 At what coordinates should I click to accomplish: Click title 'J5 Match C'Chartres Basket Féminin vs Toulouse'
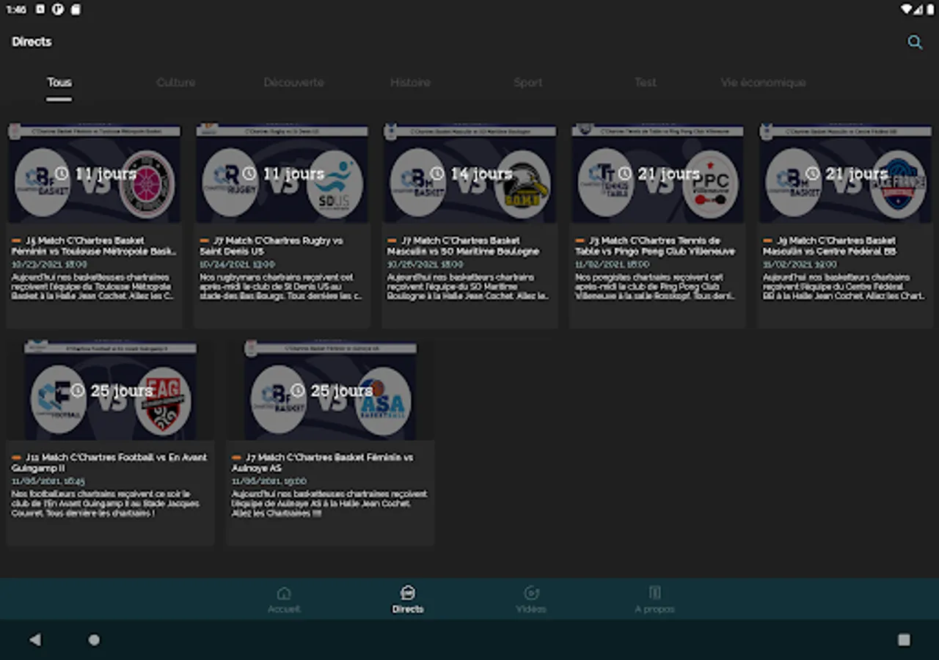pyautogui.click(x=94, y=246)
